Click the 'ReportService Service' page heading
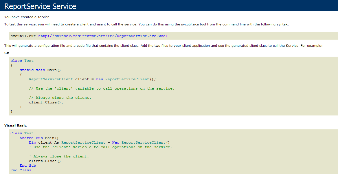338x195 pixels. 40,6
